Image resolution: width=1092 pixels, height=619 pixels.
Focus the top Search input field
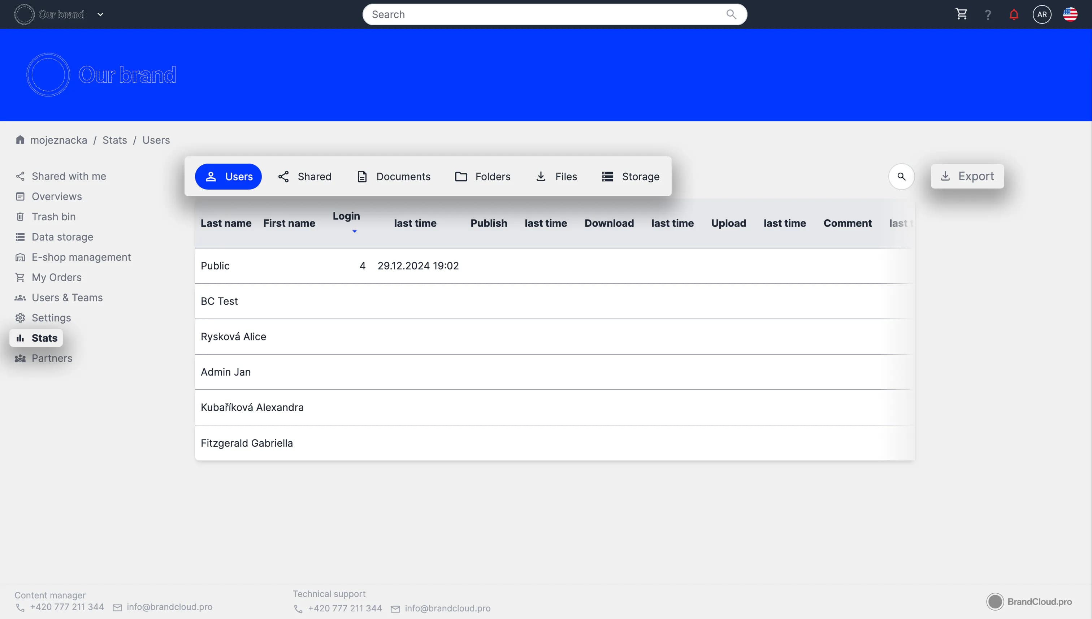pyautogui.click(x=544, y=14)
